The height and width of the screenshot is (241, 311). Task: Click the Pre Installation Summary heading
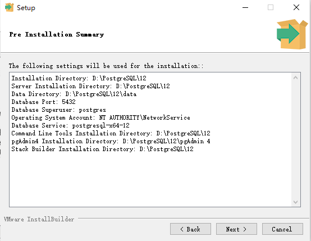(57, 34)
